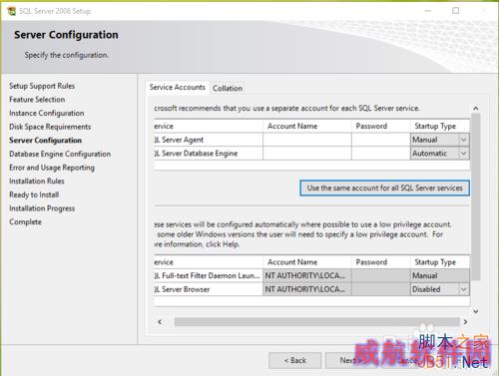Select Installation Progress step in sidebar
This screenshot has height=376, width=499.
[42, 208]
